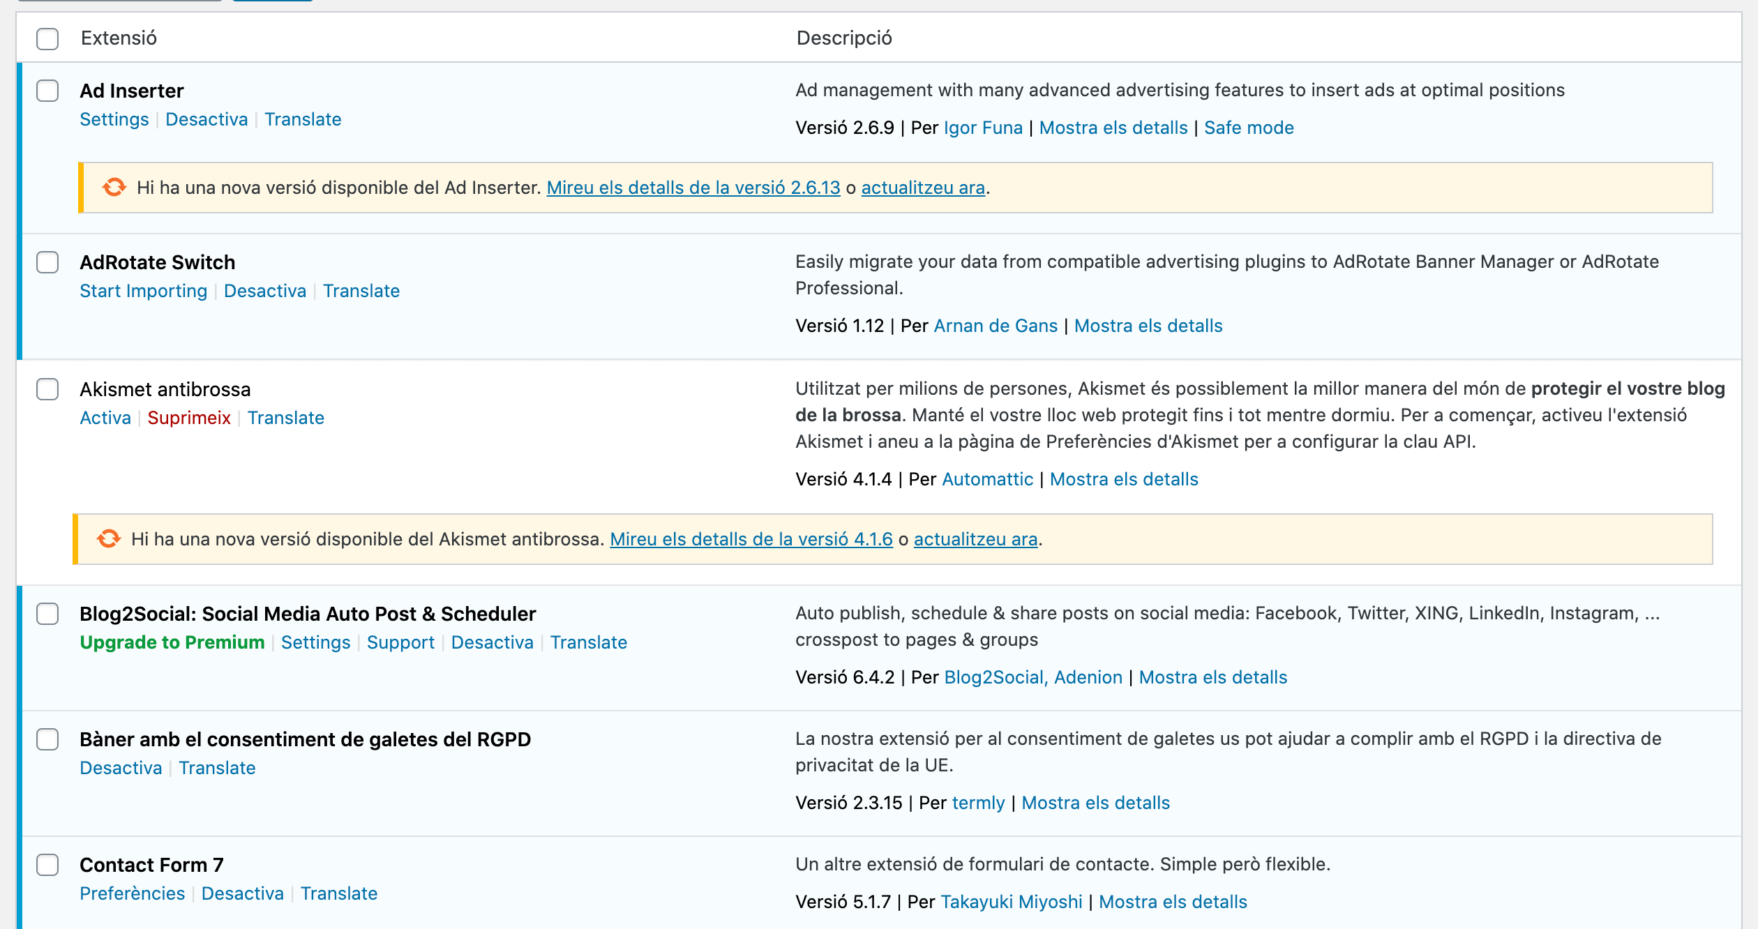Image resolution: width=1758 pixels, height=929 pixels.
Task: Deactivate Blog2Social plugin
Action: (493, 642)
